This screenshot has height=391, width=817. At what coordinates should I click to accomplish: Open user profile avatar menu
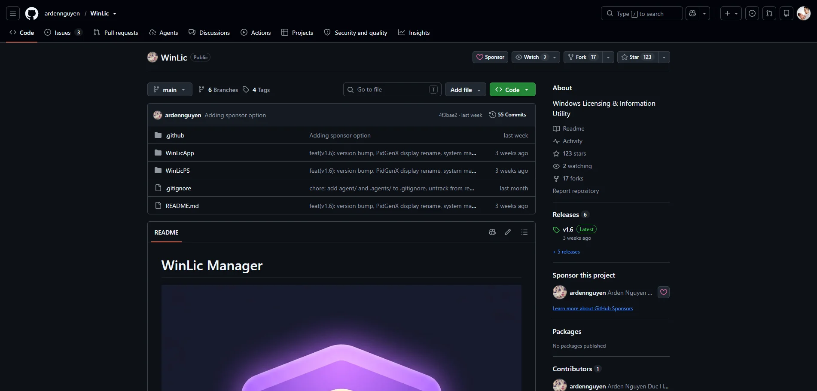point(804,13)
